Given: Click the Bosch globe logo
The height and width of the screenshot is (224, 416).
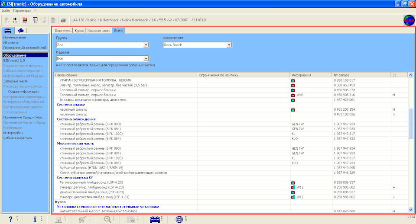Looking at the screenshot, I should pos(409,20).
